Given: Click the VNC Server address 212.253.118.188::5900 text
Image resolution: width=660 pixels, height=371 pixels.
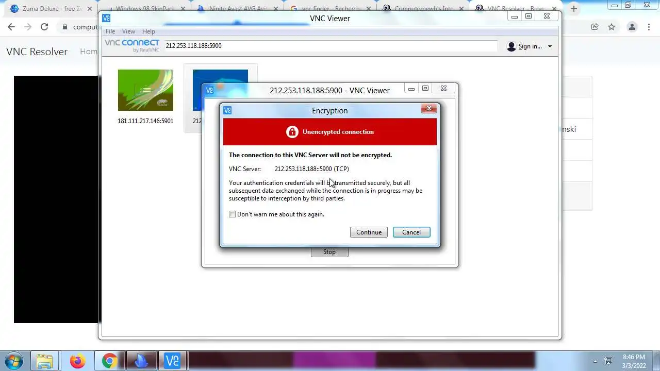Looking at the screenshot, I should pyautogui.click(x=311, y=169).
